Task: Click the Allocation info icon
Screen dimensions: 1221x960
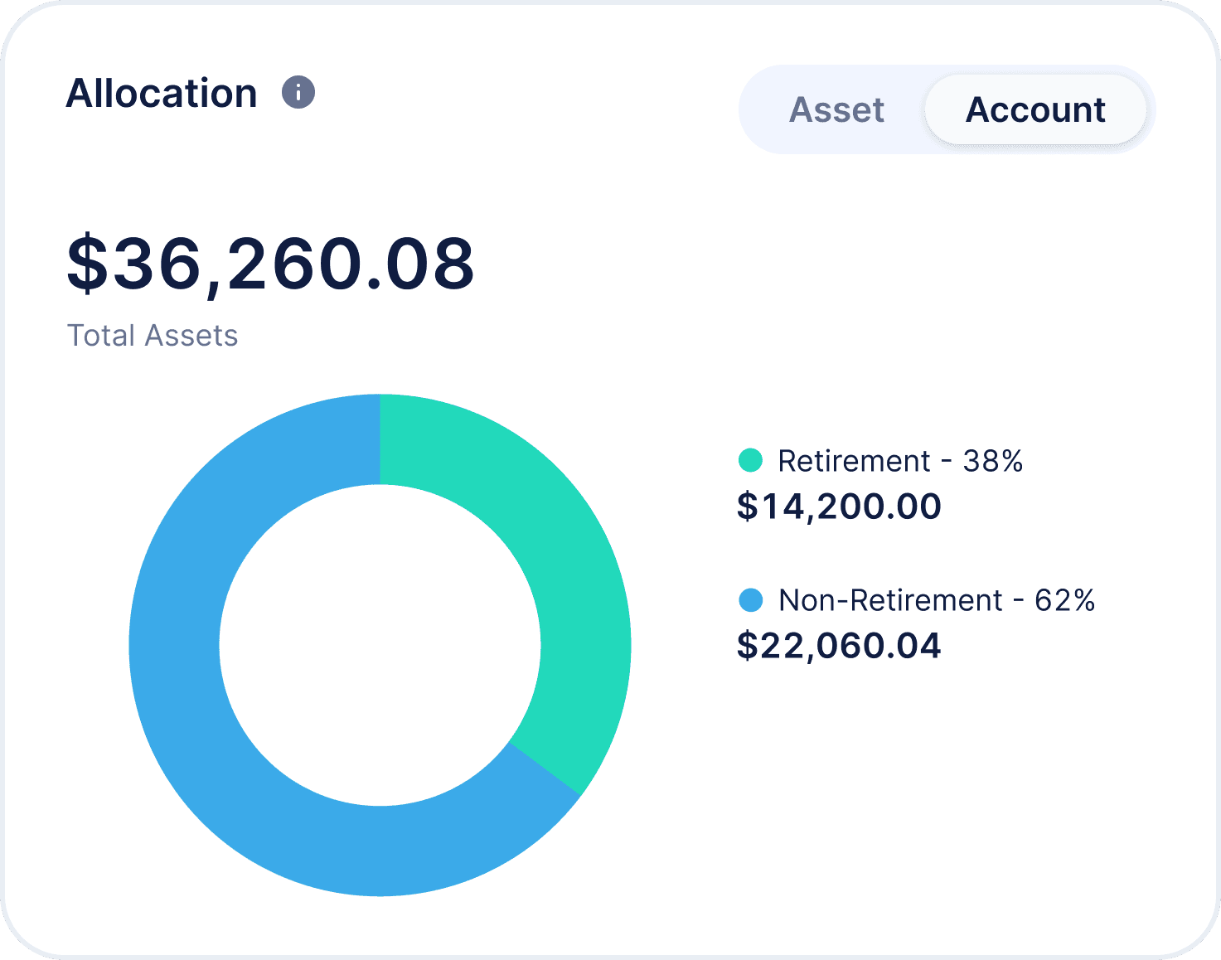Action: pyautogui.click(x=298, y=92)
